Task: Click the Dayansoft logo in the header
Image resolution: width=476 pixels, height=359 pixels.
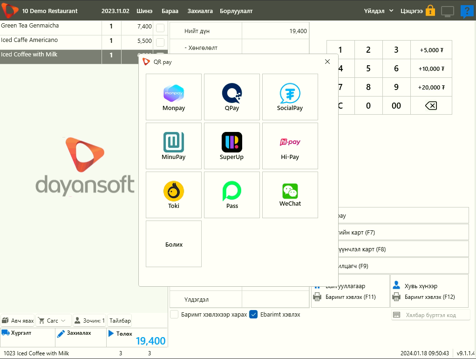Action: tap(10, 10)
